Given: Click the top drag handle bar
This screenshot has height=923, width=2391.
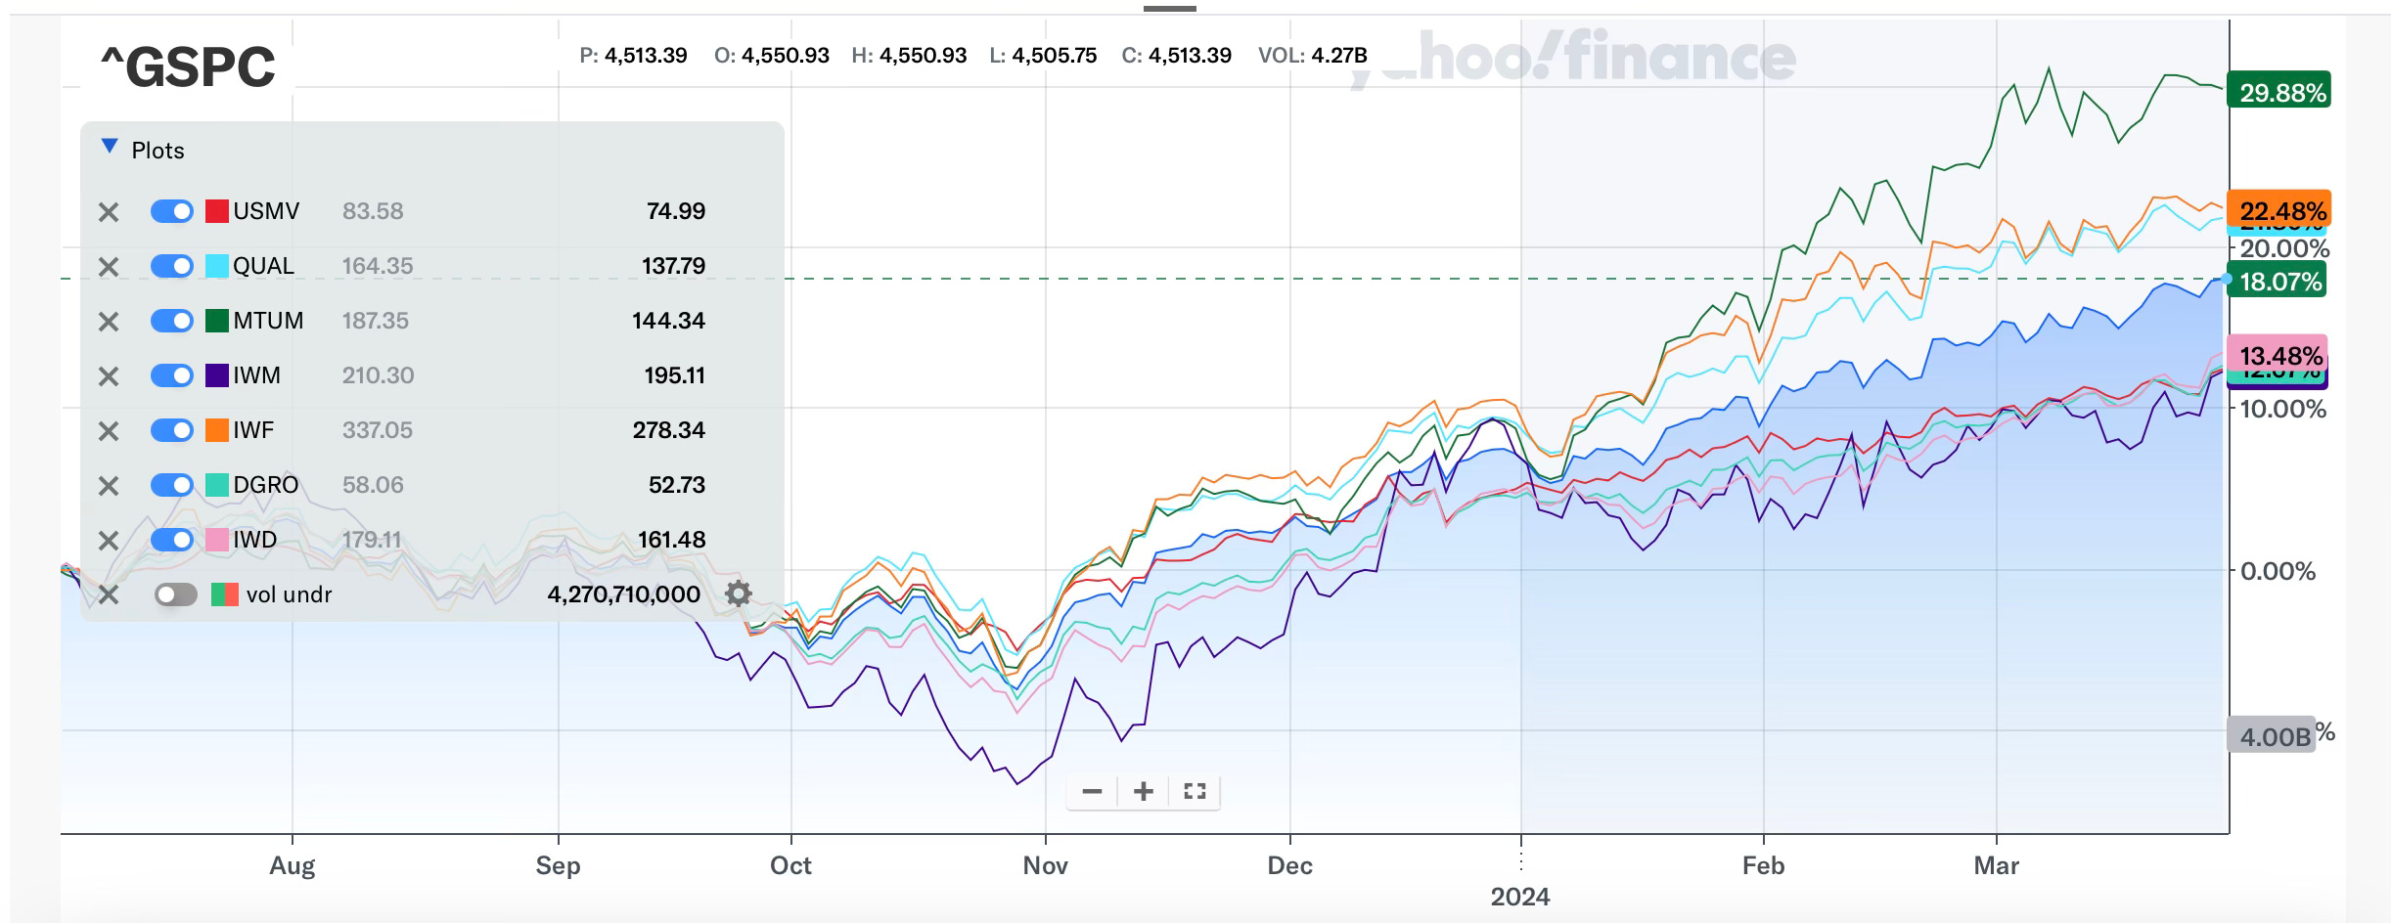Looking at the screenshot, I should [1169, 9].
